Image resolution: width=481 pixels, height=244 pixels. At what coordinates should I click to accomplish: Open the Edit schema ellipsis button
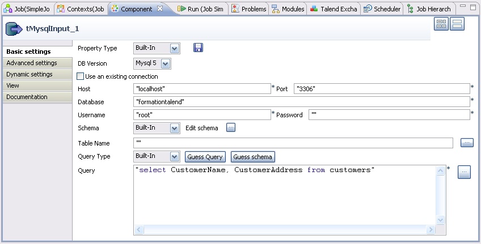point(231,128)
